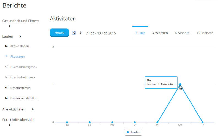Screen dimensions: 223x137
Task: Click the Aktiv-Kalorien bar chart icon
Action: coord(6,46)
